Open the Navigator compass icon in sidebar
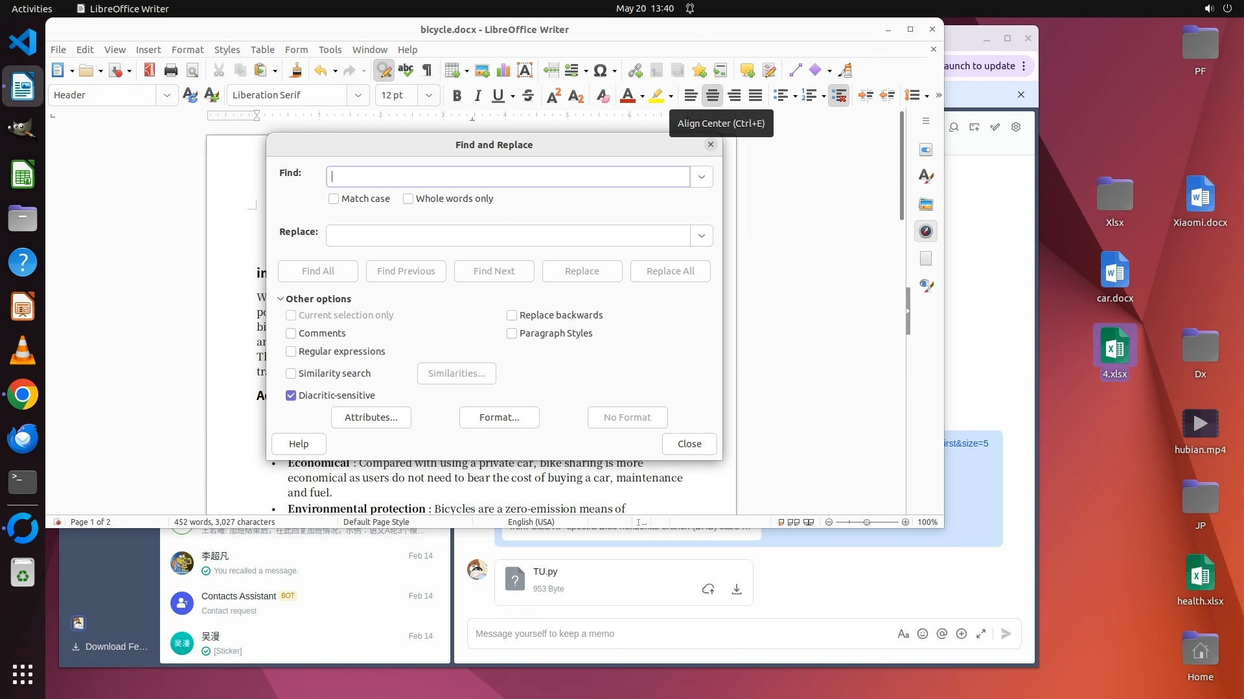 coord(926,231)
